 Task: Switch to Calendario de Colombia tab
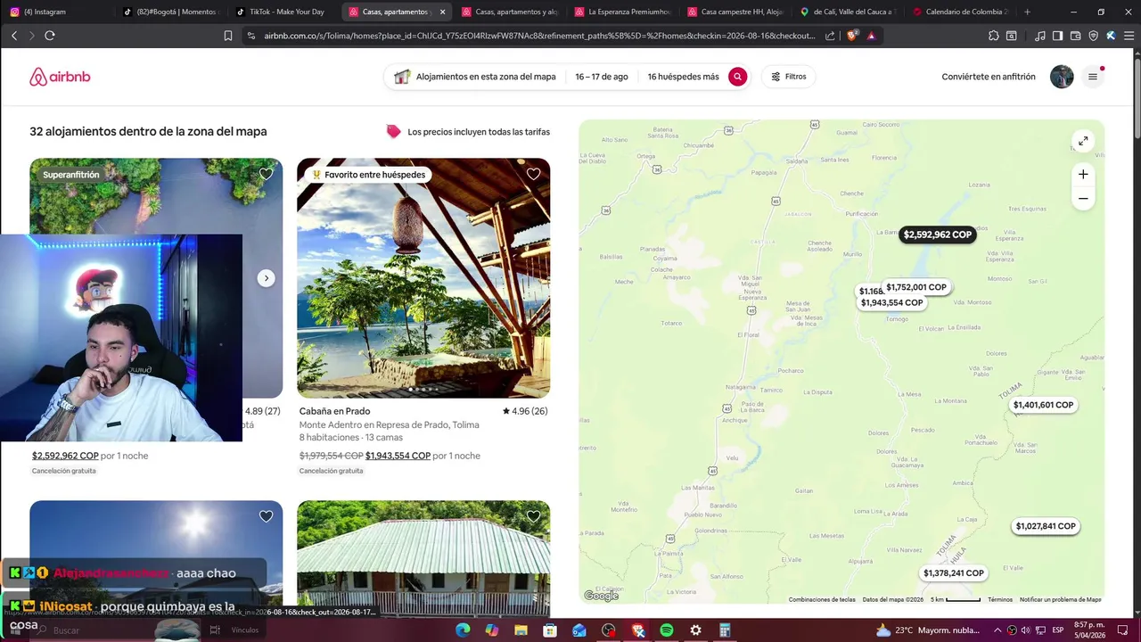961,12
